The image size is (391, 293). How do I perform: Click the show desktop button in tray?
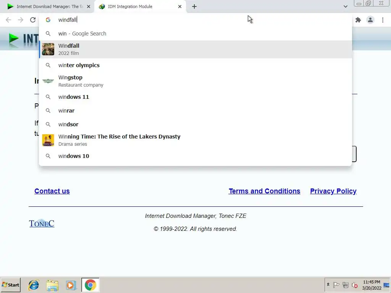pyautogui.click(x=387, y=285)
